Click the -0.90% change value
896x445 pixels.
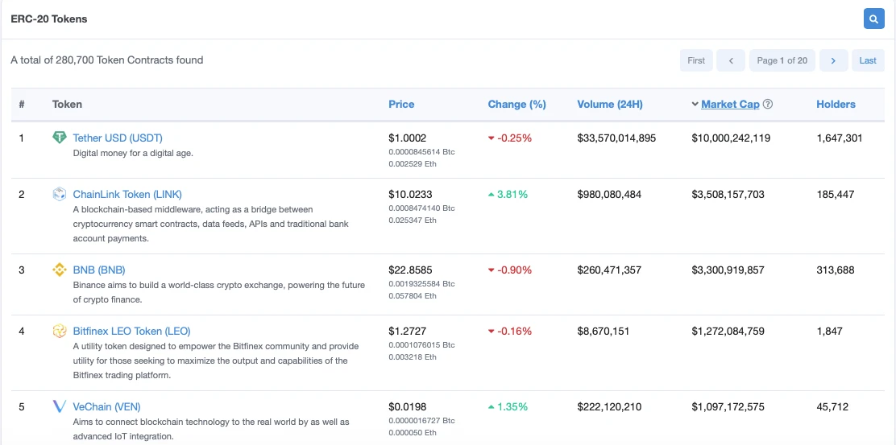pyautogui.click(x=514, y=270)
